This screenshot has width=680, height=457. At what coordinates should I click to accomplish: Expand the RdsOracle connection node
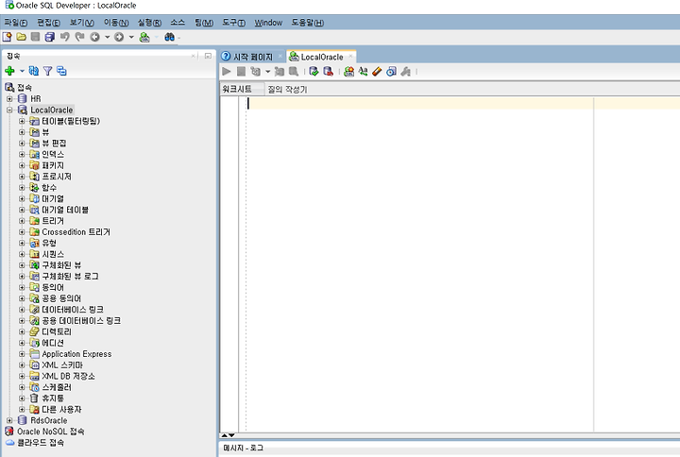click(x=9, y=420)
